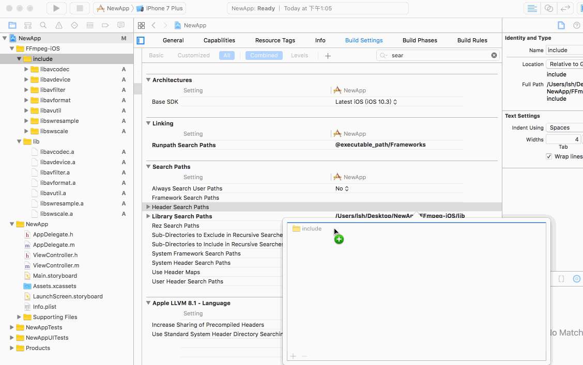Collapse the FFmpeg-iOS group
The width and height of the screenshot is (583, 365).
(x=12, y=49)
